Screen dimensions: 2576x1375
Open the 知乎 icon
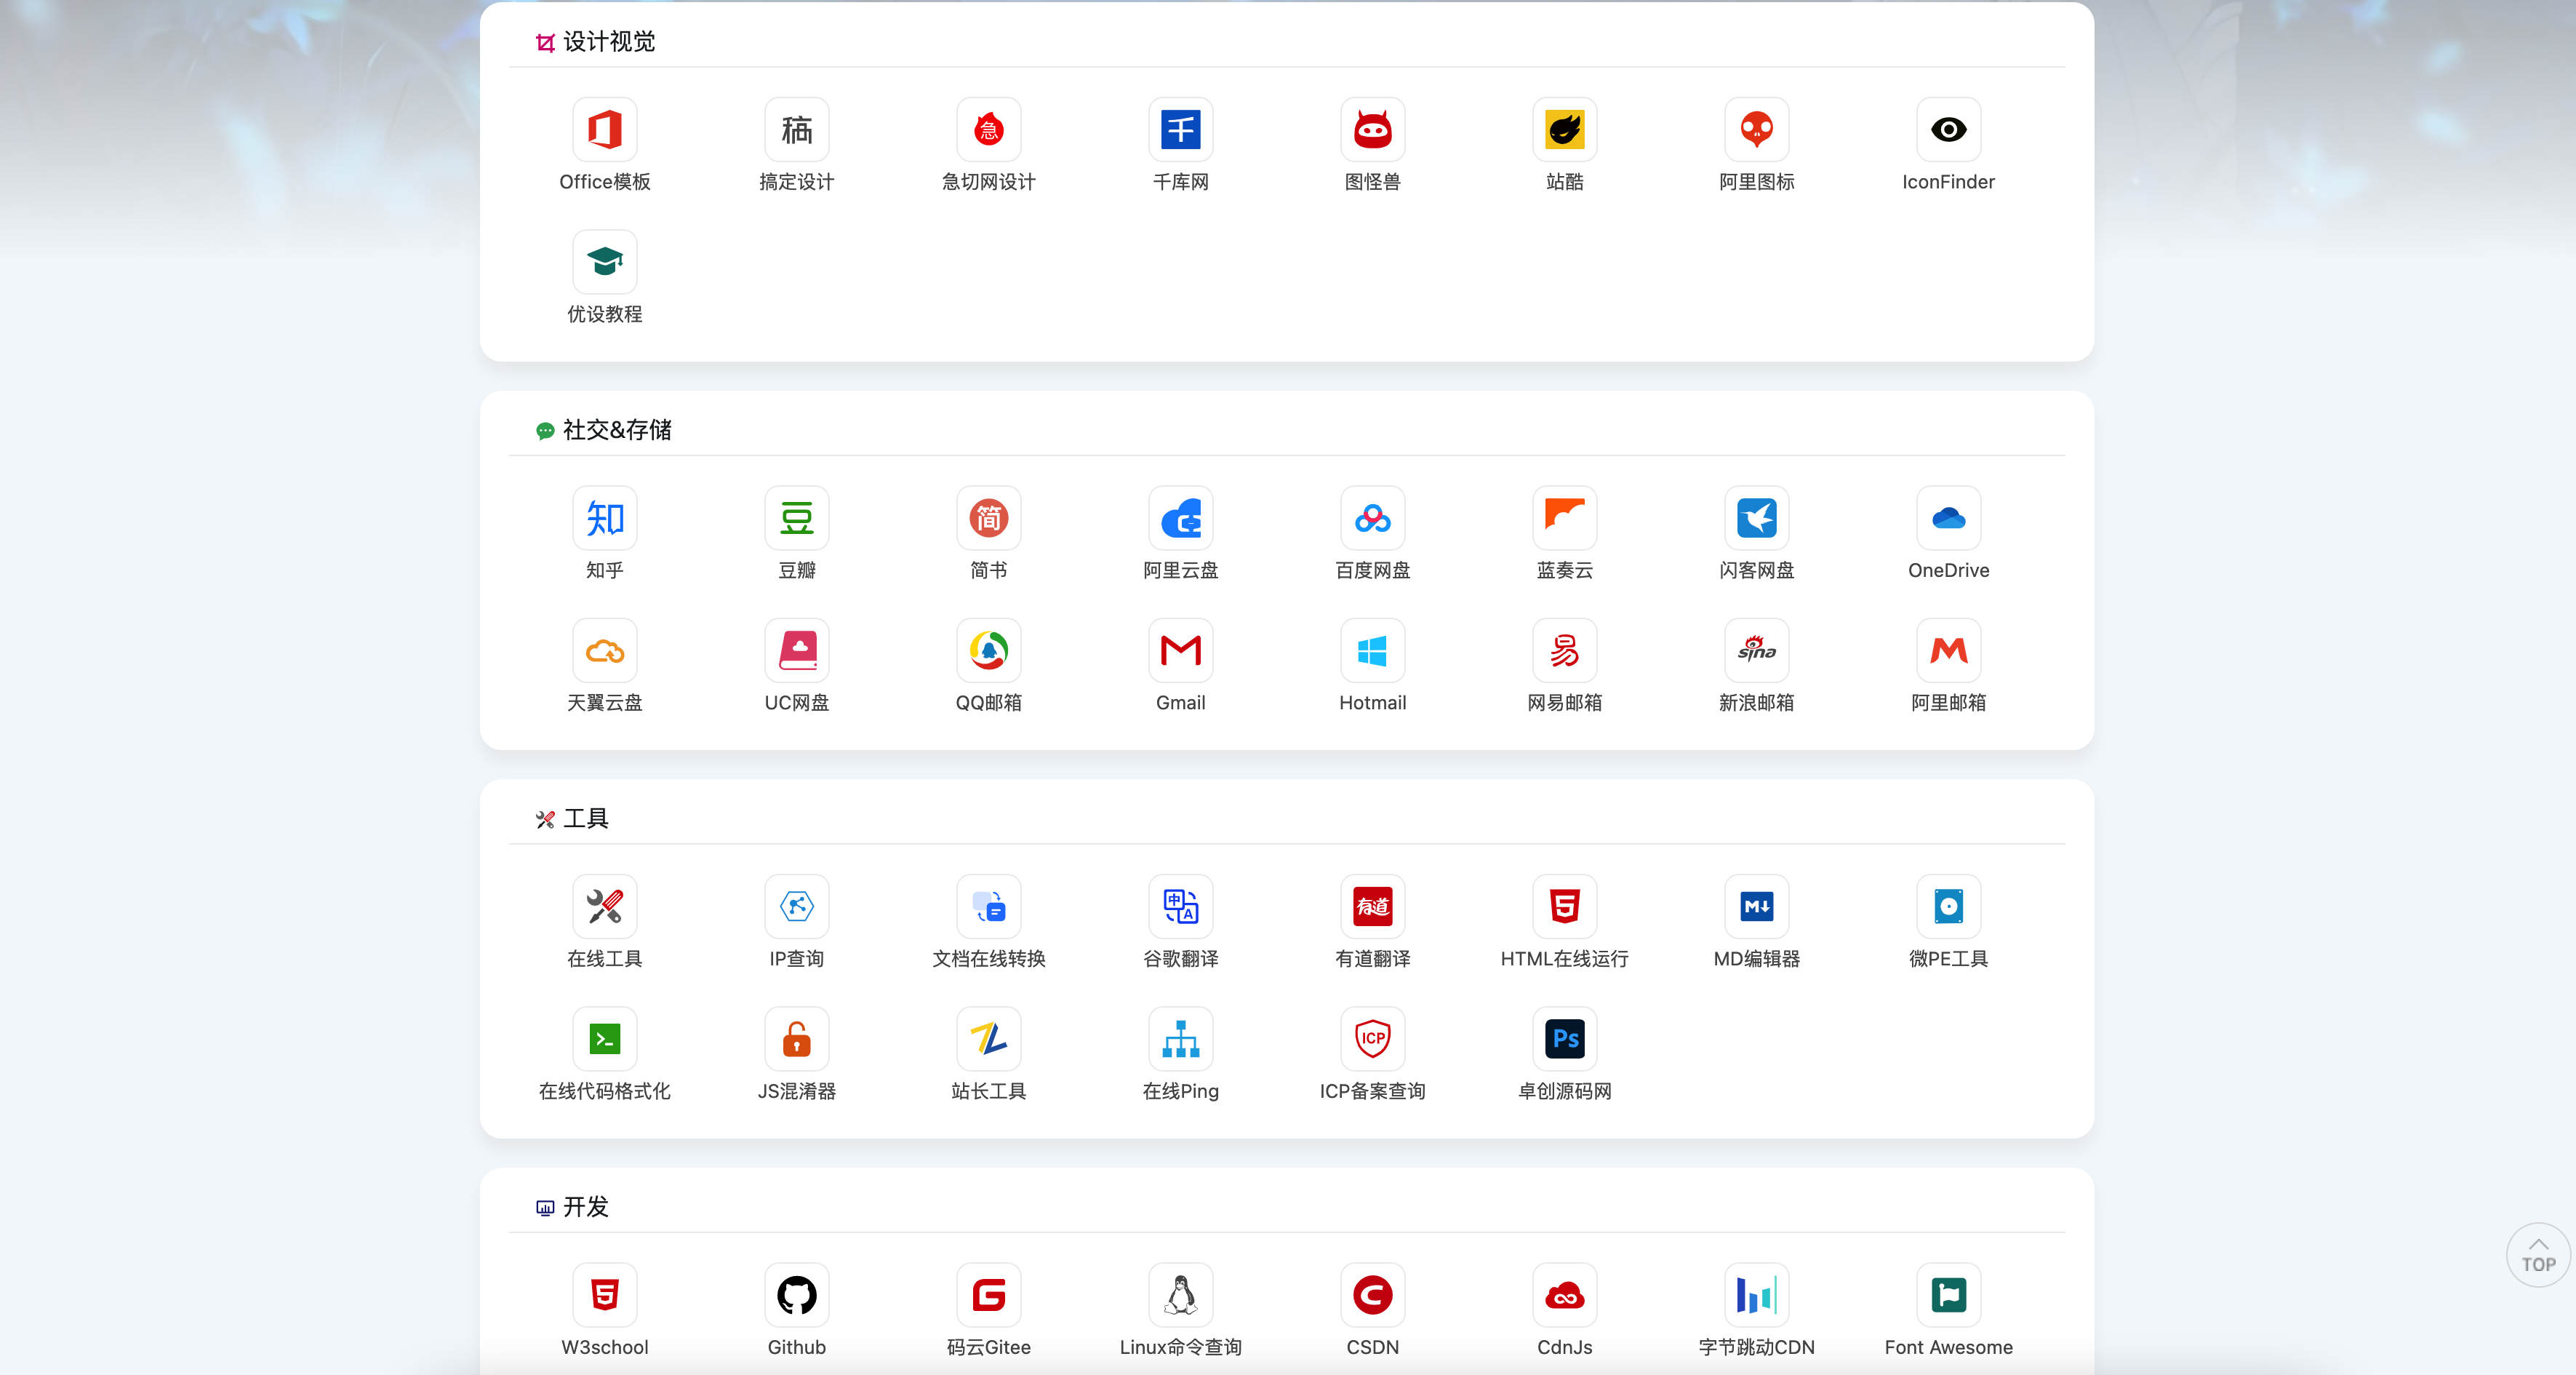click(x=604, y=518)
